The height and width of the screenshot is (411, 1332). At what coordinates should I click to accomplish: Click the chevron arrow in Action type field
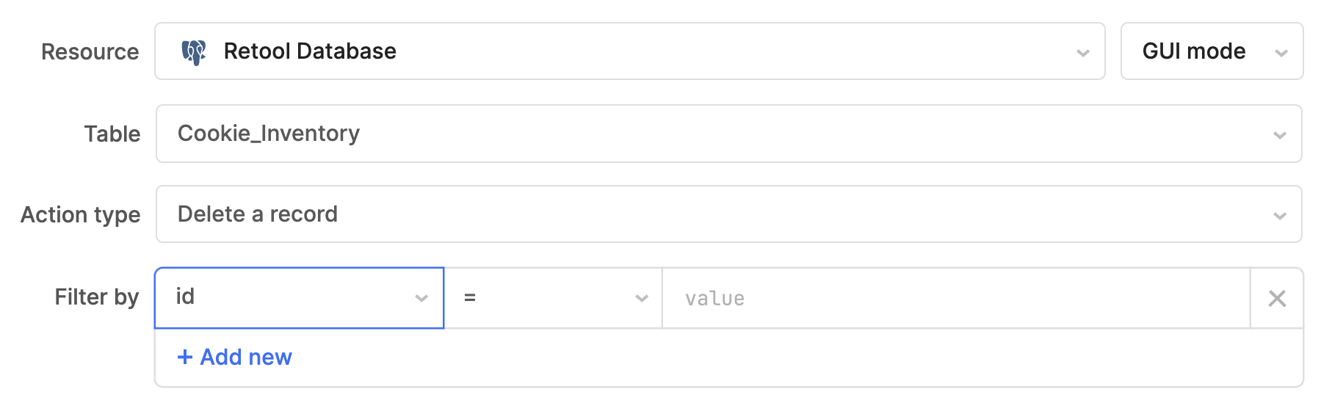click(x=1280, y=216)
